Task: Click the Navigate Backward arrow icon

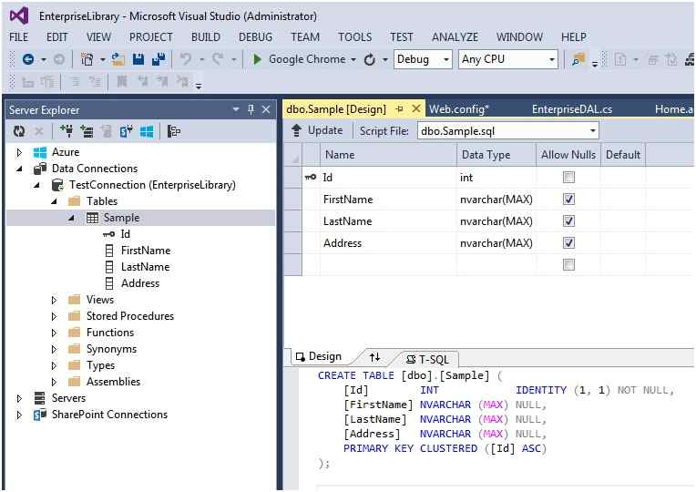Action: tap(27, 59)
